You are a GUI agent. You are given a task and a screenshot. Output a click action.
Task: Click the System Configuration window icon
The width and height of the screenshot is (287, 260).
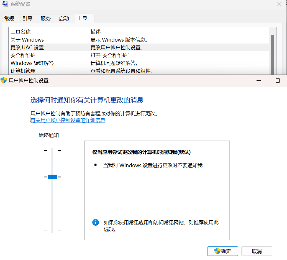5,4
